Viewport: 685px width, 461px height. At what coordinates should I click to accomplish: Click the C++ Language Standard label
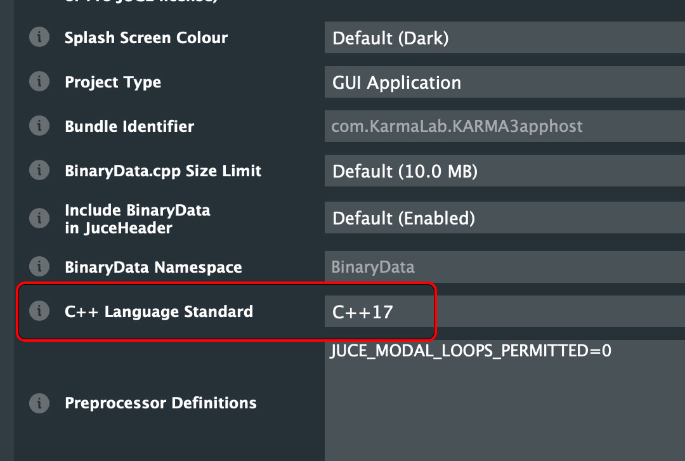click(x=159, y=311)
